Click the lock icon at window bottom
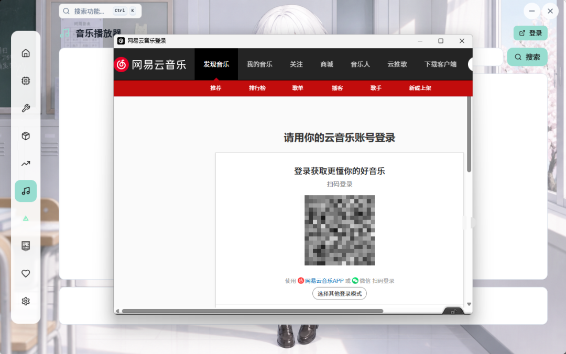The height and width of the screenshot is (354, 566). (453, 312)
